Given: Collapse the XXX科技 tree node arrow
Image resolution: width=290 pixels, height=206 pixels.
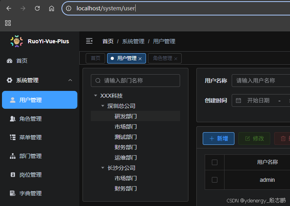Looking at the screenshot, I should pos(96,96).
